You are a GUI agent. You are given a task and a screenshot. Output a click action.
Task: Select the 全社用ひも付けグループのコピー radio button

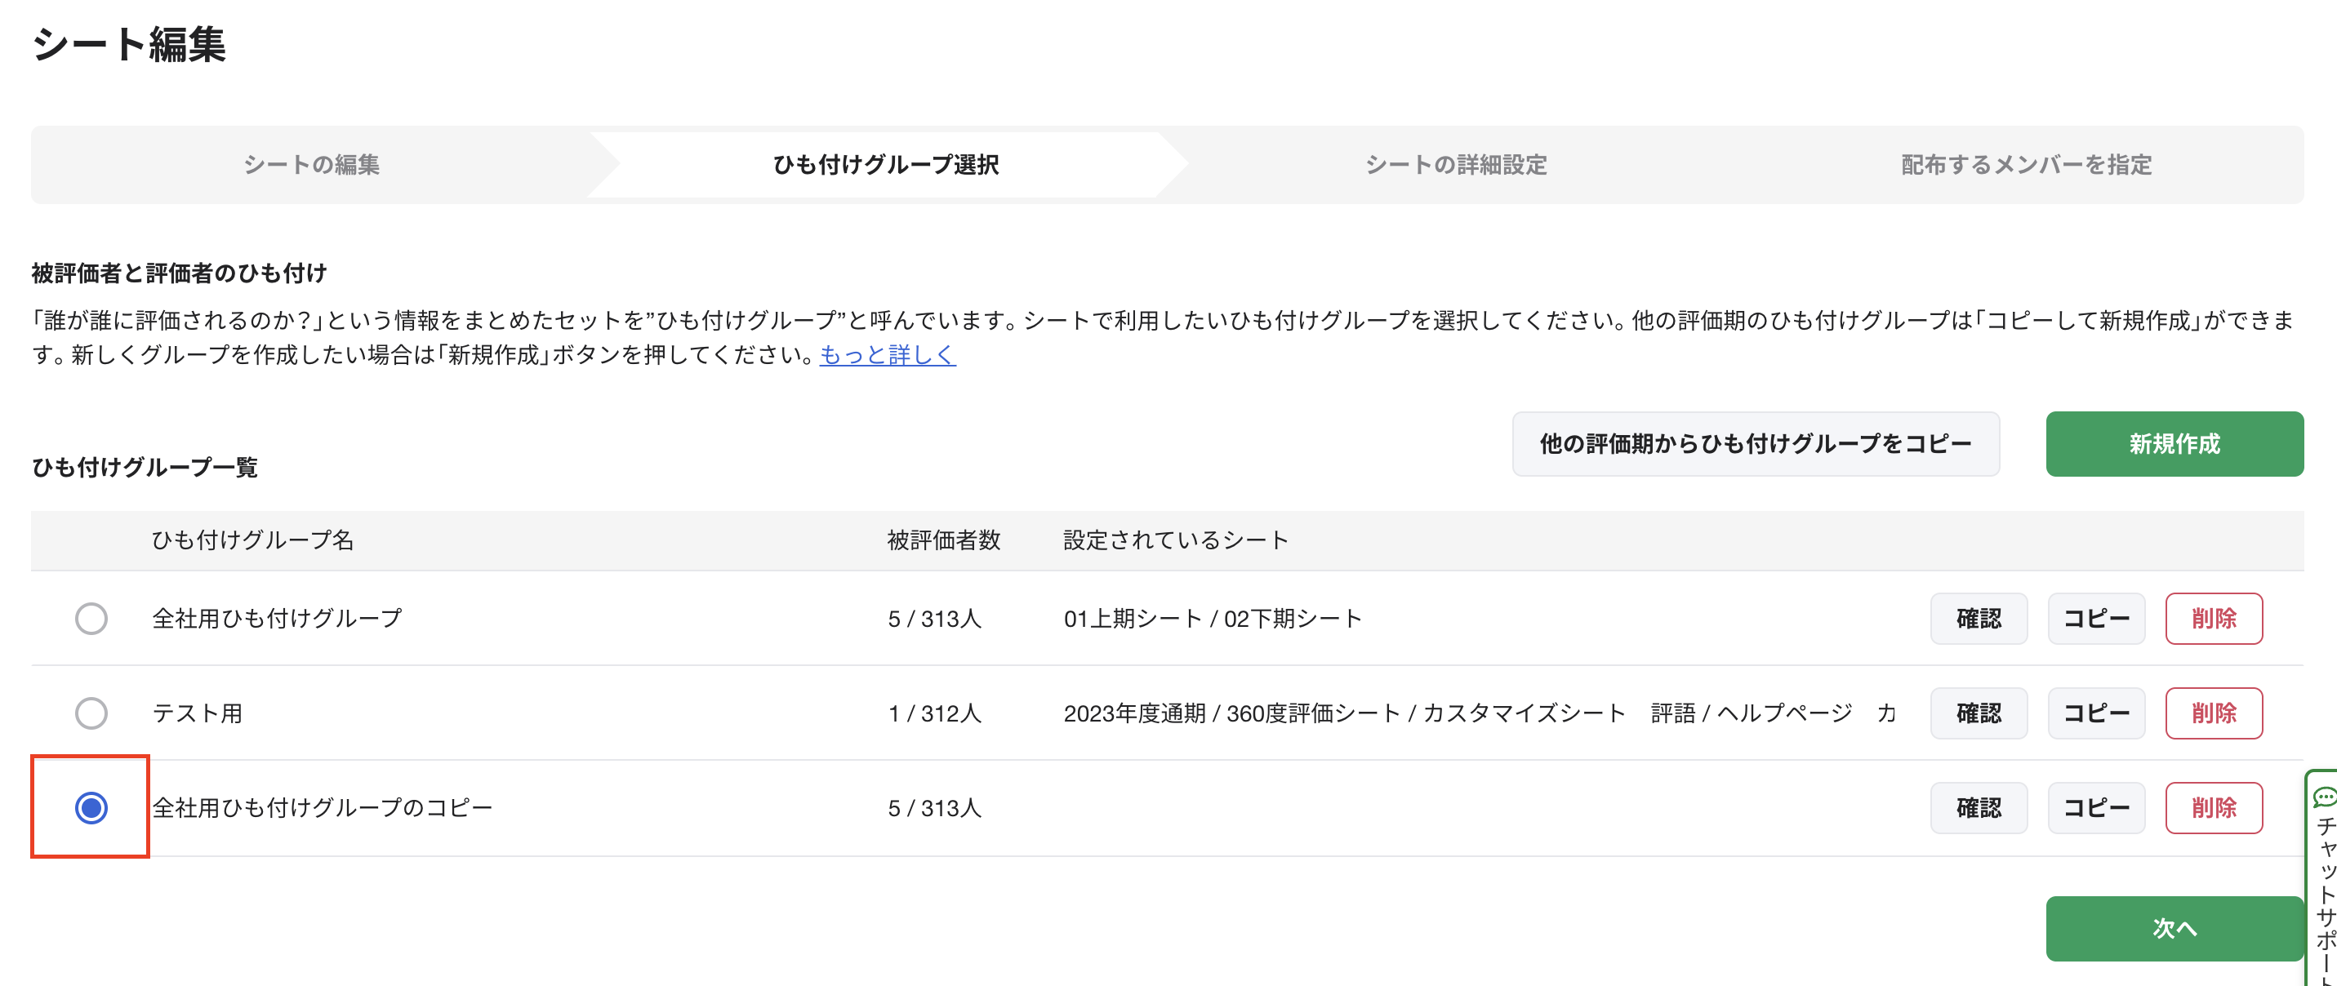(x=90, y=807)
